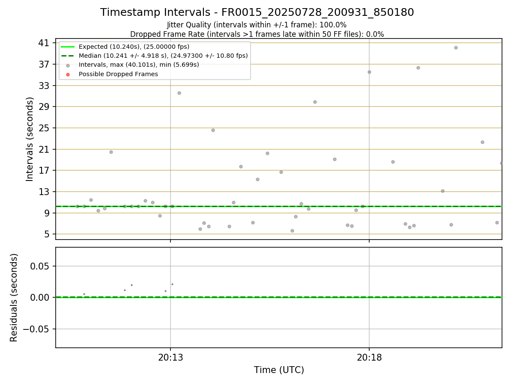514x385 pixels.
Task: Click the red dot legend marker
Action: coord(68,74)
